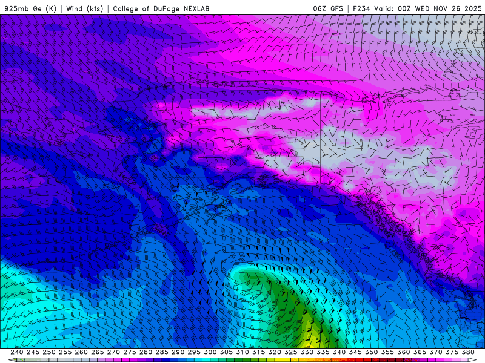Click the 285 colorbar scale label
The height and width of the screenshot is (363, 485).
pyautogui.click(x=162, y=352)
